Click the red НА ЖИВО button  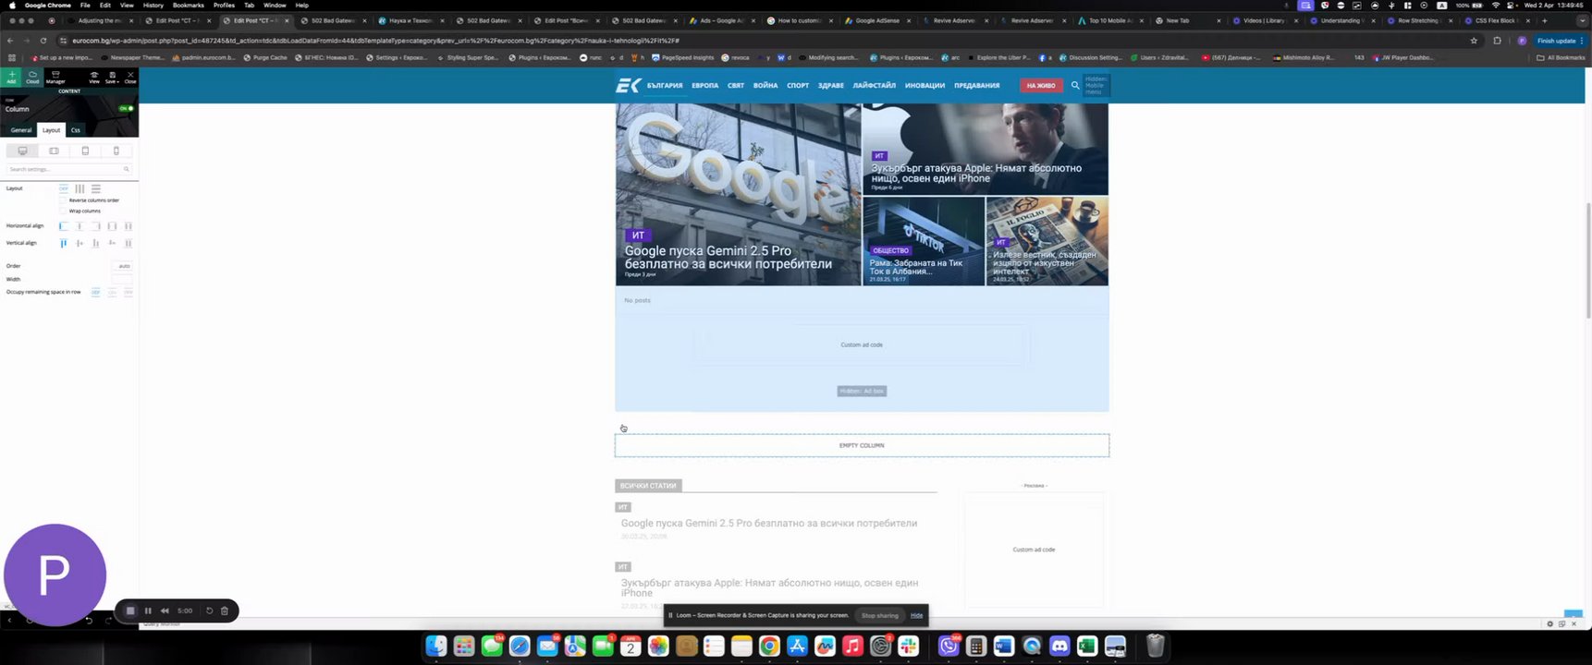(1041, 86)
